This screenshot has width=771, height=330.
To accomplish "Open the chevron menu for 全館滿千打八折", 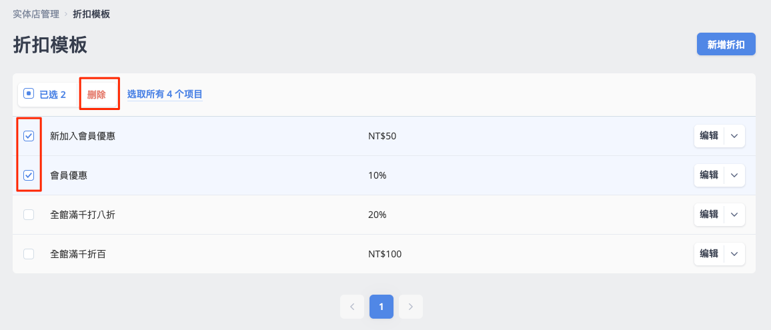I will pyautogui.click(x=734, y=215).
